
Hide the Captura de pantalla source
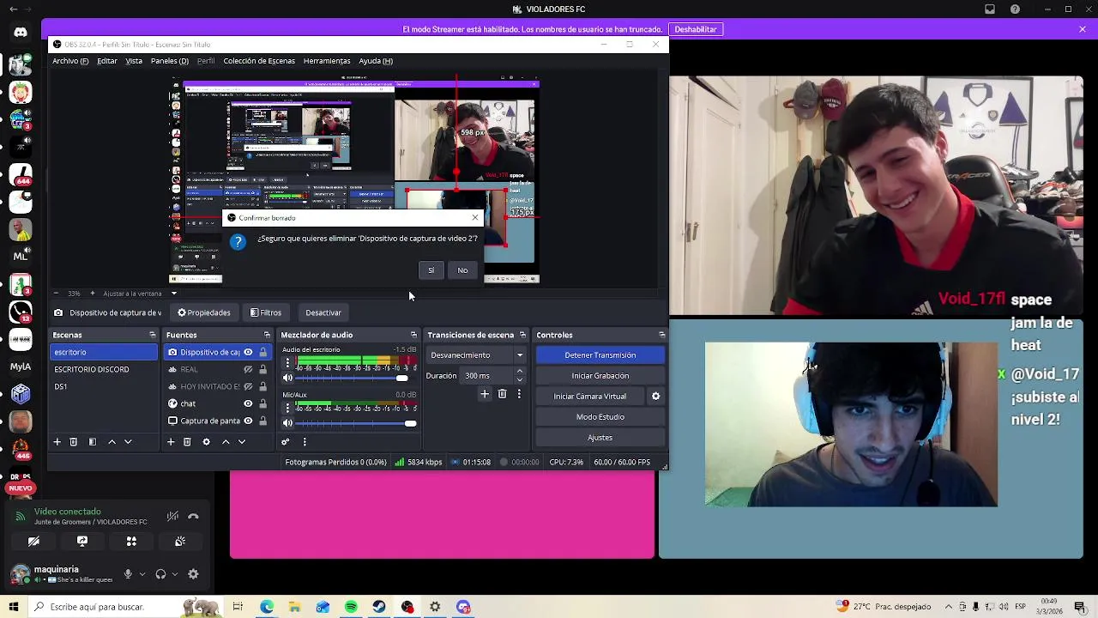click(248, 421)
